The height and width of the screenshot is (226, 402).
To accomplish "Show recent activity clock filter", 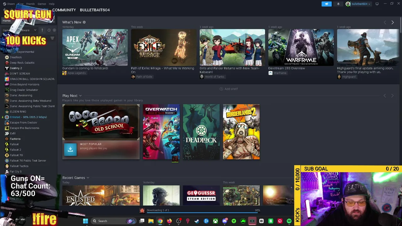I will tap(49, 30).
